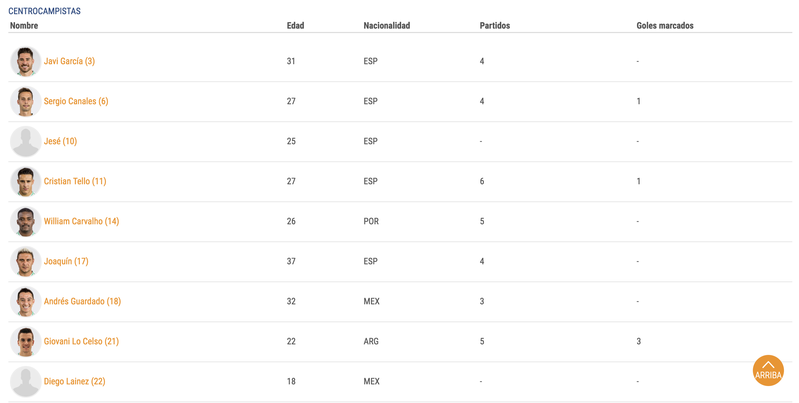Screen dimensions: 799x403
Task: Open the Sergio Canales (6) profile link
Action: click(x=76, y=101)
